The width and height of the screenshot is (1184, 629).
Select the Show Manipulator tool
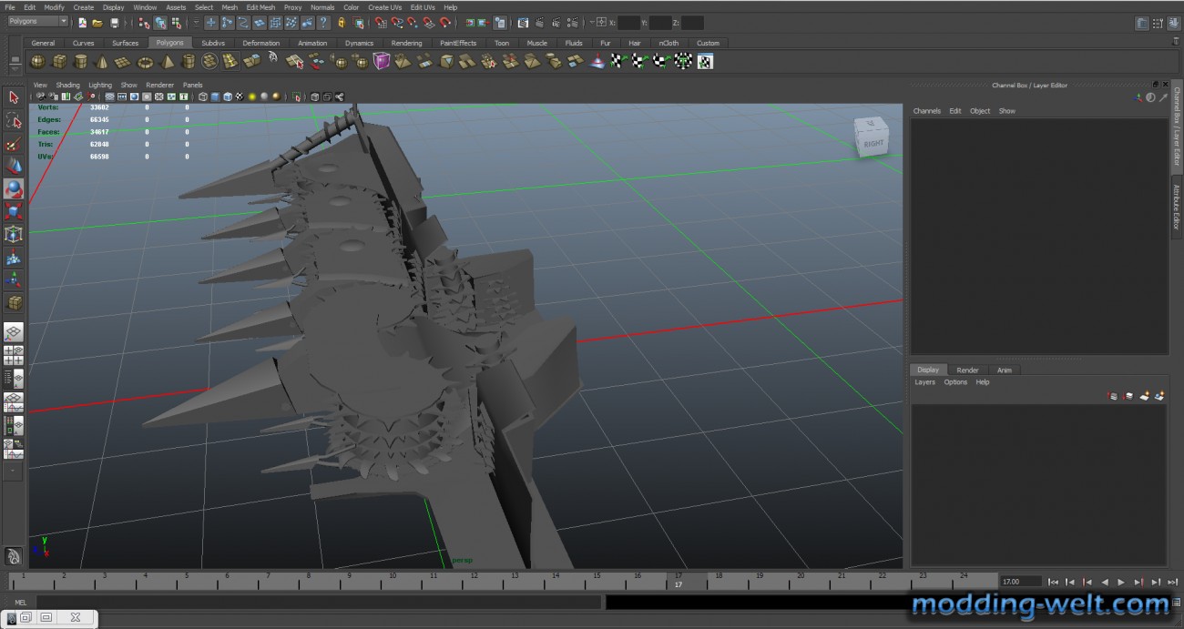click(14, 279)
